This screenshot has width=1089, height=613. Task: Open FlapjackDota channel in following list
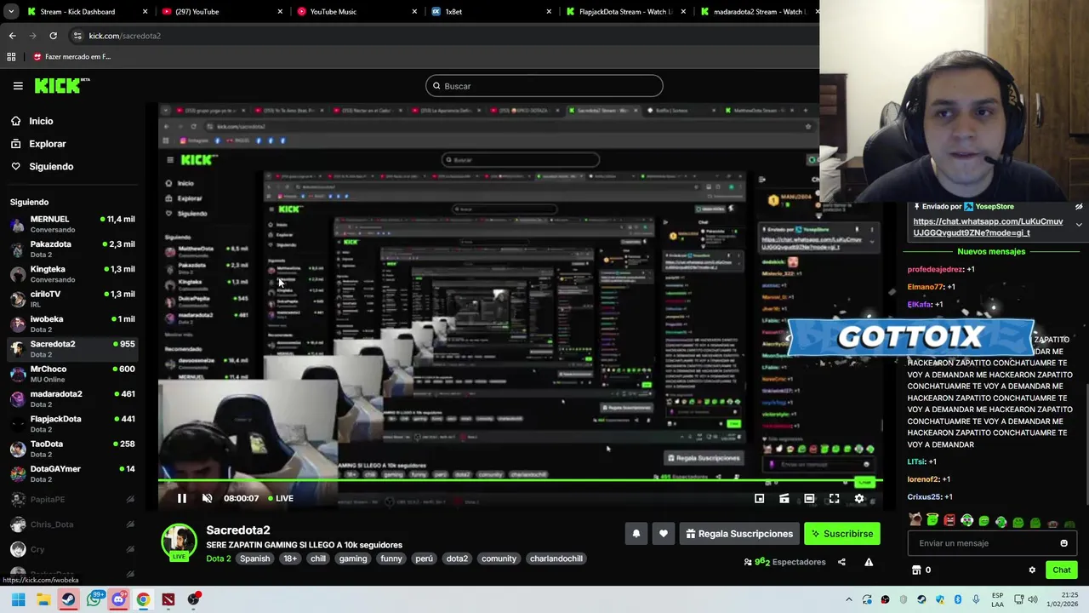[72, 424]
